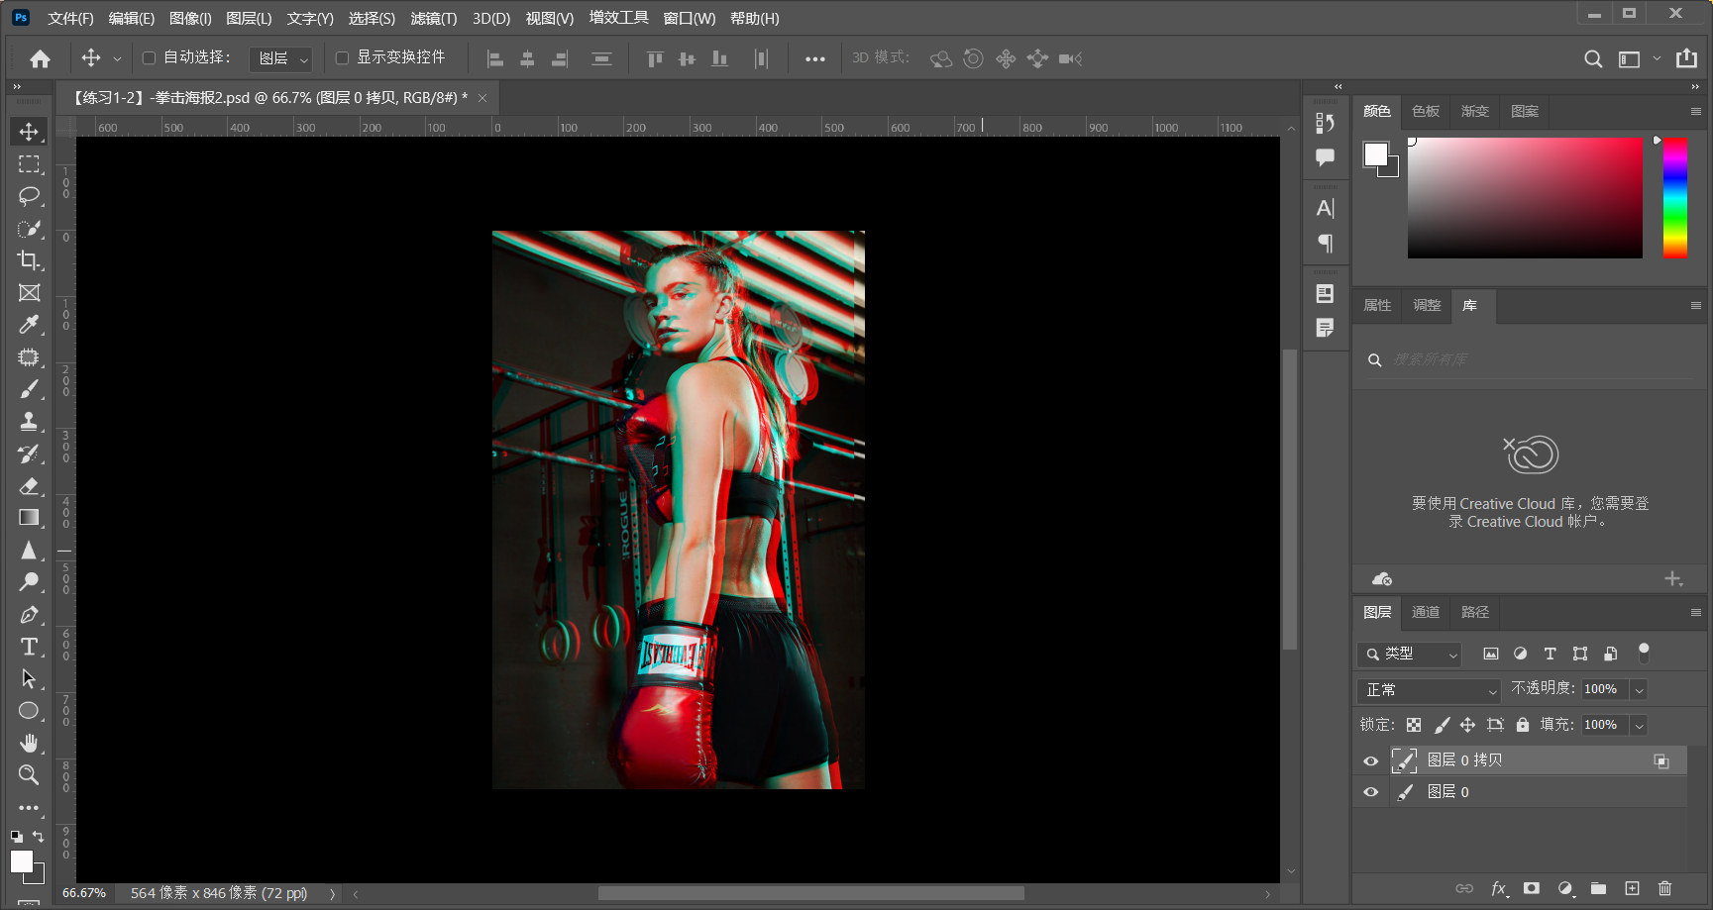This screenshot has width=1713, height=910.
Task: Open the Character panel icon
Action: (1325, 209)
